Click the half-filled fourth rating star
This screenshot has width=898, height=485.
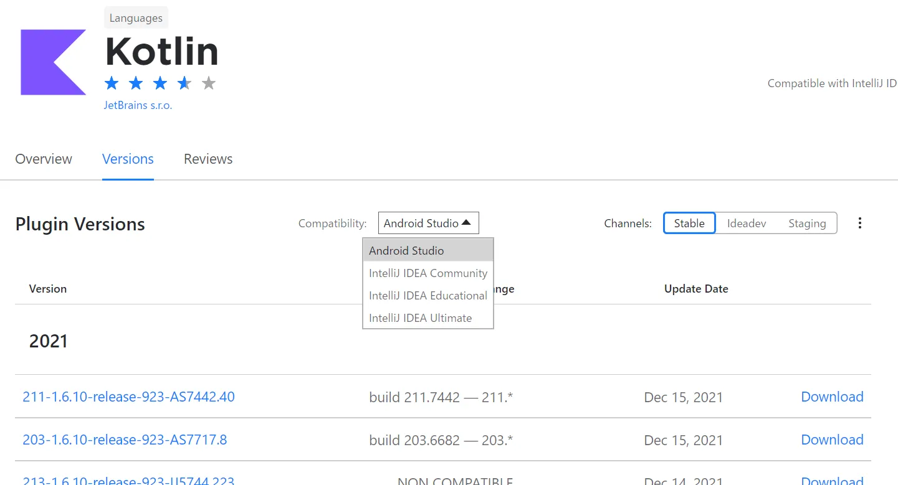point(184,83)
